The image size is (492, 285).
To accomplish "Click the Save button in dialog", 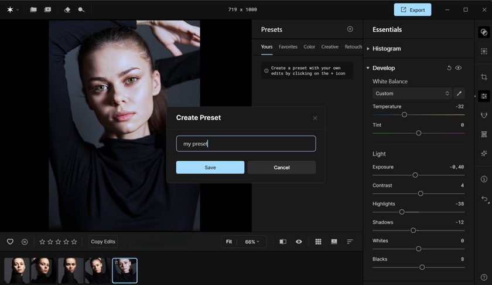I will click(x=210, y=168).
